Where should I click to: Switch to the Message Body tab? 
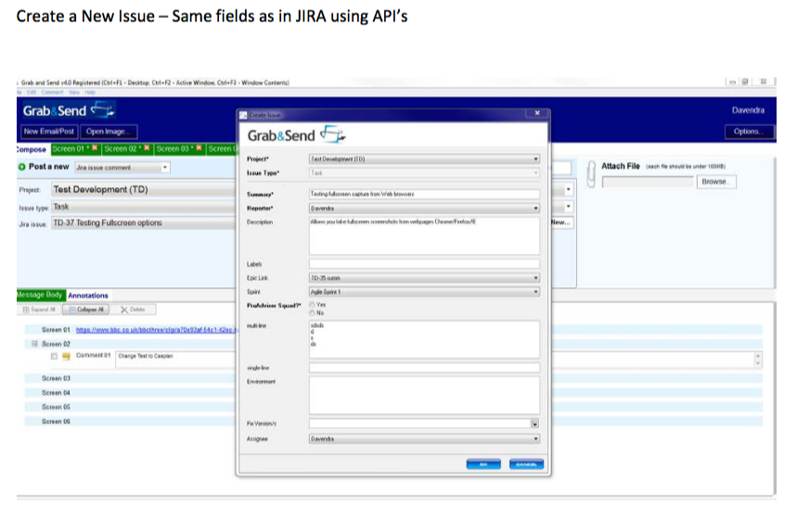pyautogui.click(x=40, y=295)
